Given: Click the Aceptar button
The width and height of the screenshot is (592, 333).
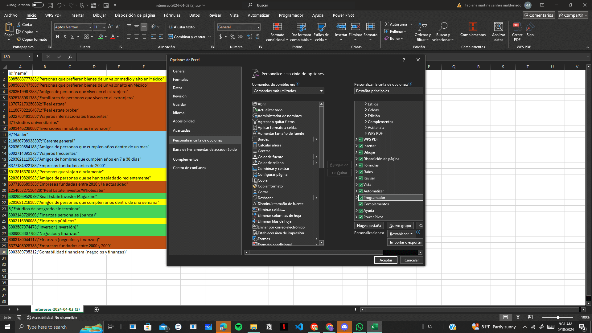Looking at the screenshot, I should tap(385, 260).
